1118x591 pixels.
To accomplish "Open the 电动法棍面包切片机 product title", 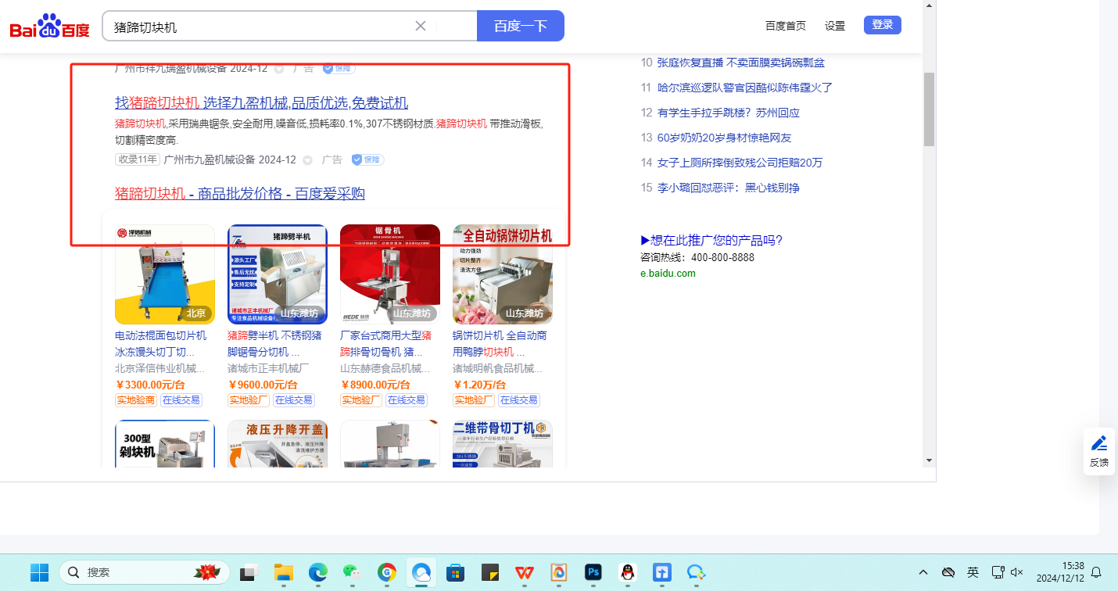I will tap(161, 344).
